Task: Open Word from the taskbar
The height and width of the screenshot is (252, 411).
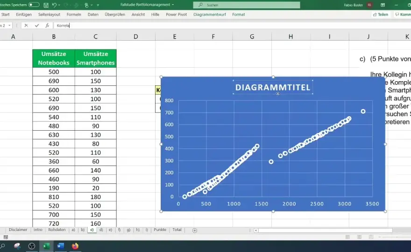Action: click(x=61, y=246)
